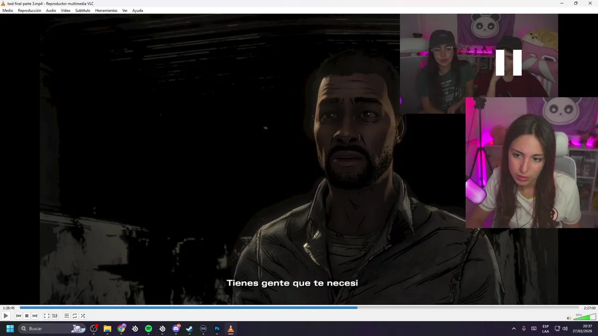Screen dimensions: 598x336
Task: Open SteelSeries app right of Spotify
Action: coord(162,329)
